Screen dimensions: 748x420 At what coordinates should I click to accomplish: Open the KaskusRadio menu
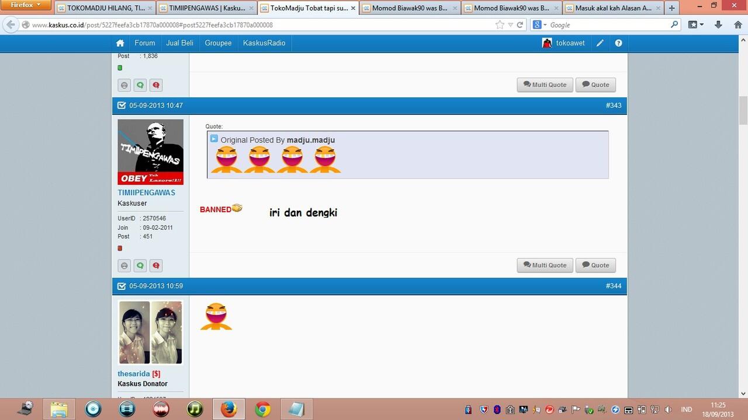coord(264,43)
